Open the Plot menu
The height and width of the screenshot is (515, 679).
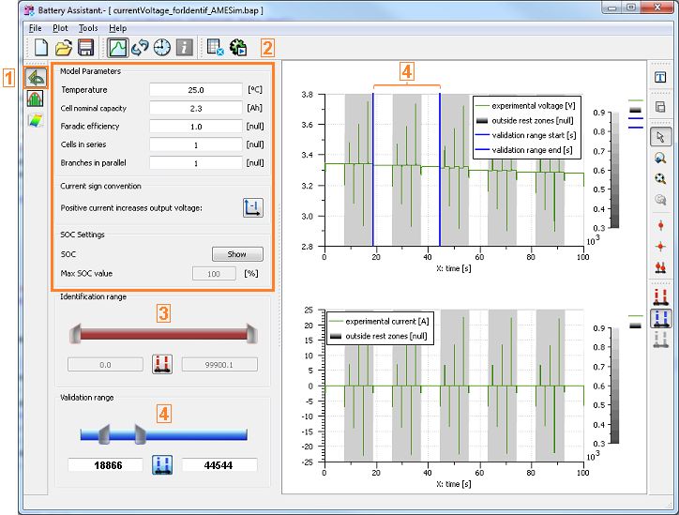click(60, 28)
